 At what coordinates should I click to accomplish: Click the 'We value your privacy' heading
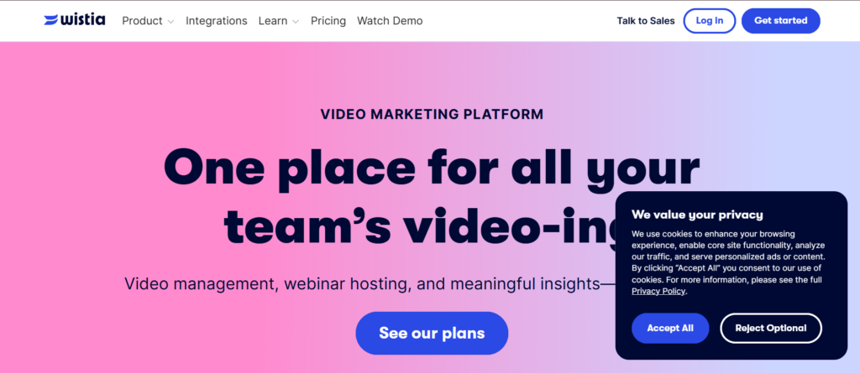697,214
